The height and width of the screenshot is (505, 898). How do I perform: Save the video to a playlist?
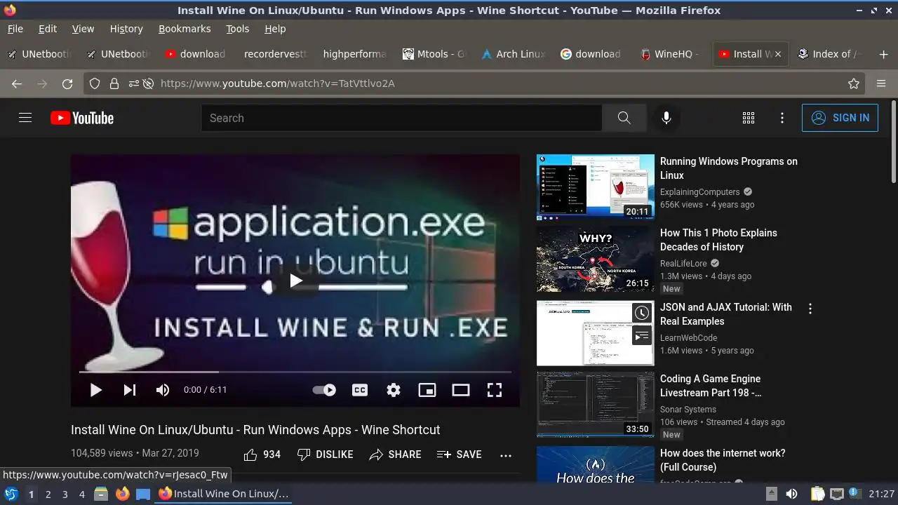tap(459, 454)
